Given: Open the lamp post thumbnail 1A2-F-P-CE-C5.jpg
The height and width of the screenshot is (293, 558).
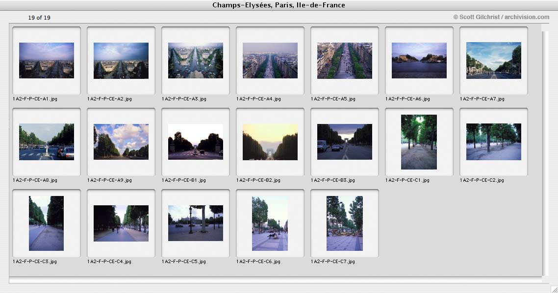Looking at the screenshot, I should click(195, 223).
